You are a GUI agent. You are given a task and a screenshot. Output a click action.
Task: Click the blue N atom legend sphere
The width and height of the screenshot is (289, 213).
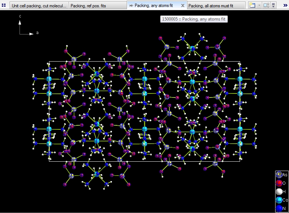[279, 209]
